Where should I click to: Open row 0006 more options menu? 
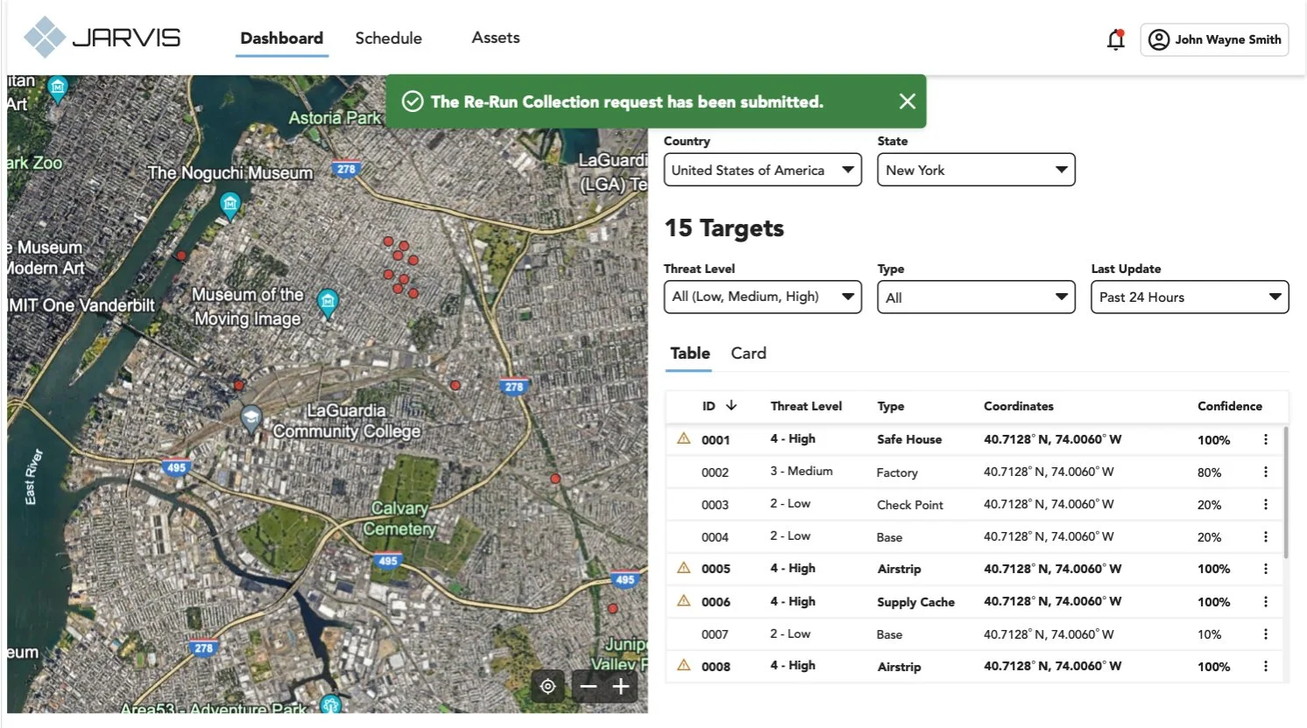tap(1265, 601)
